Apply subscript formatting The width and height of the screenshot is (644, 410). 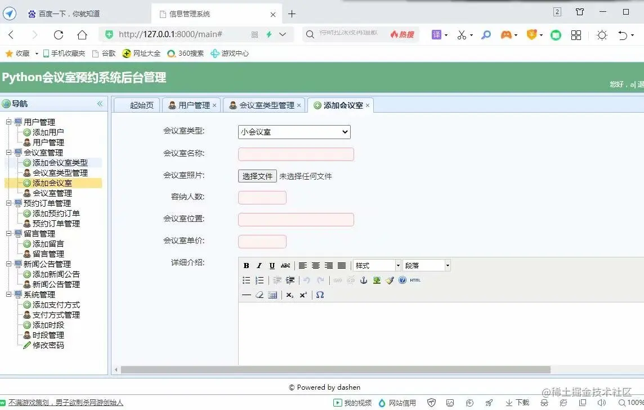[x=290, y=295]
